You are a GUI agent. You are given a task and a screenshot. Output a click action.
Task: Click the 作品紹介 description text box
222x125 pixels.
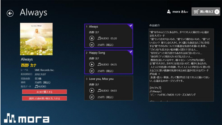point(181,65)
